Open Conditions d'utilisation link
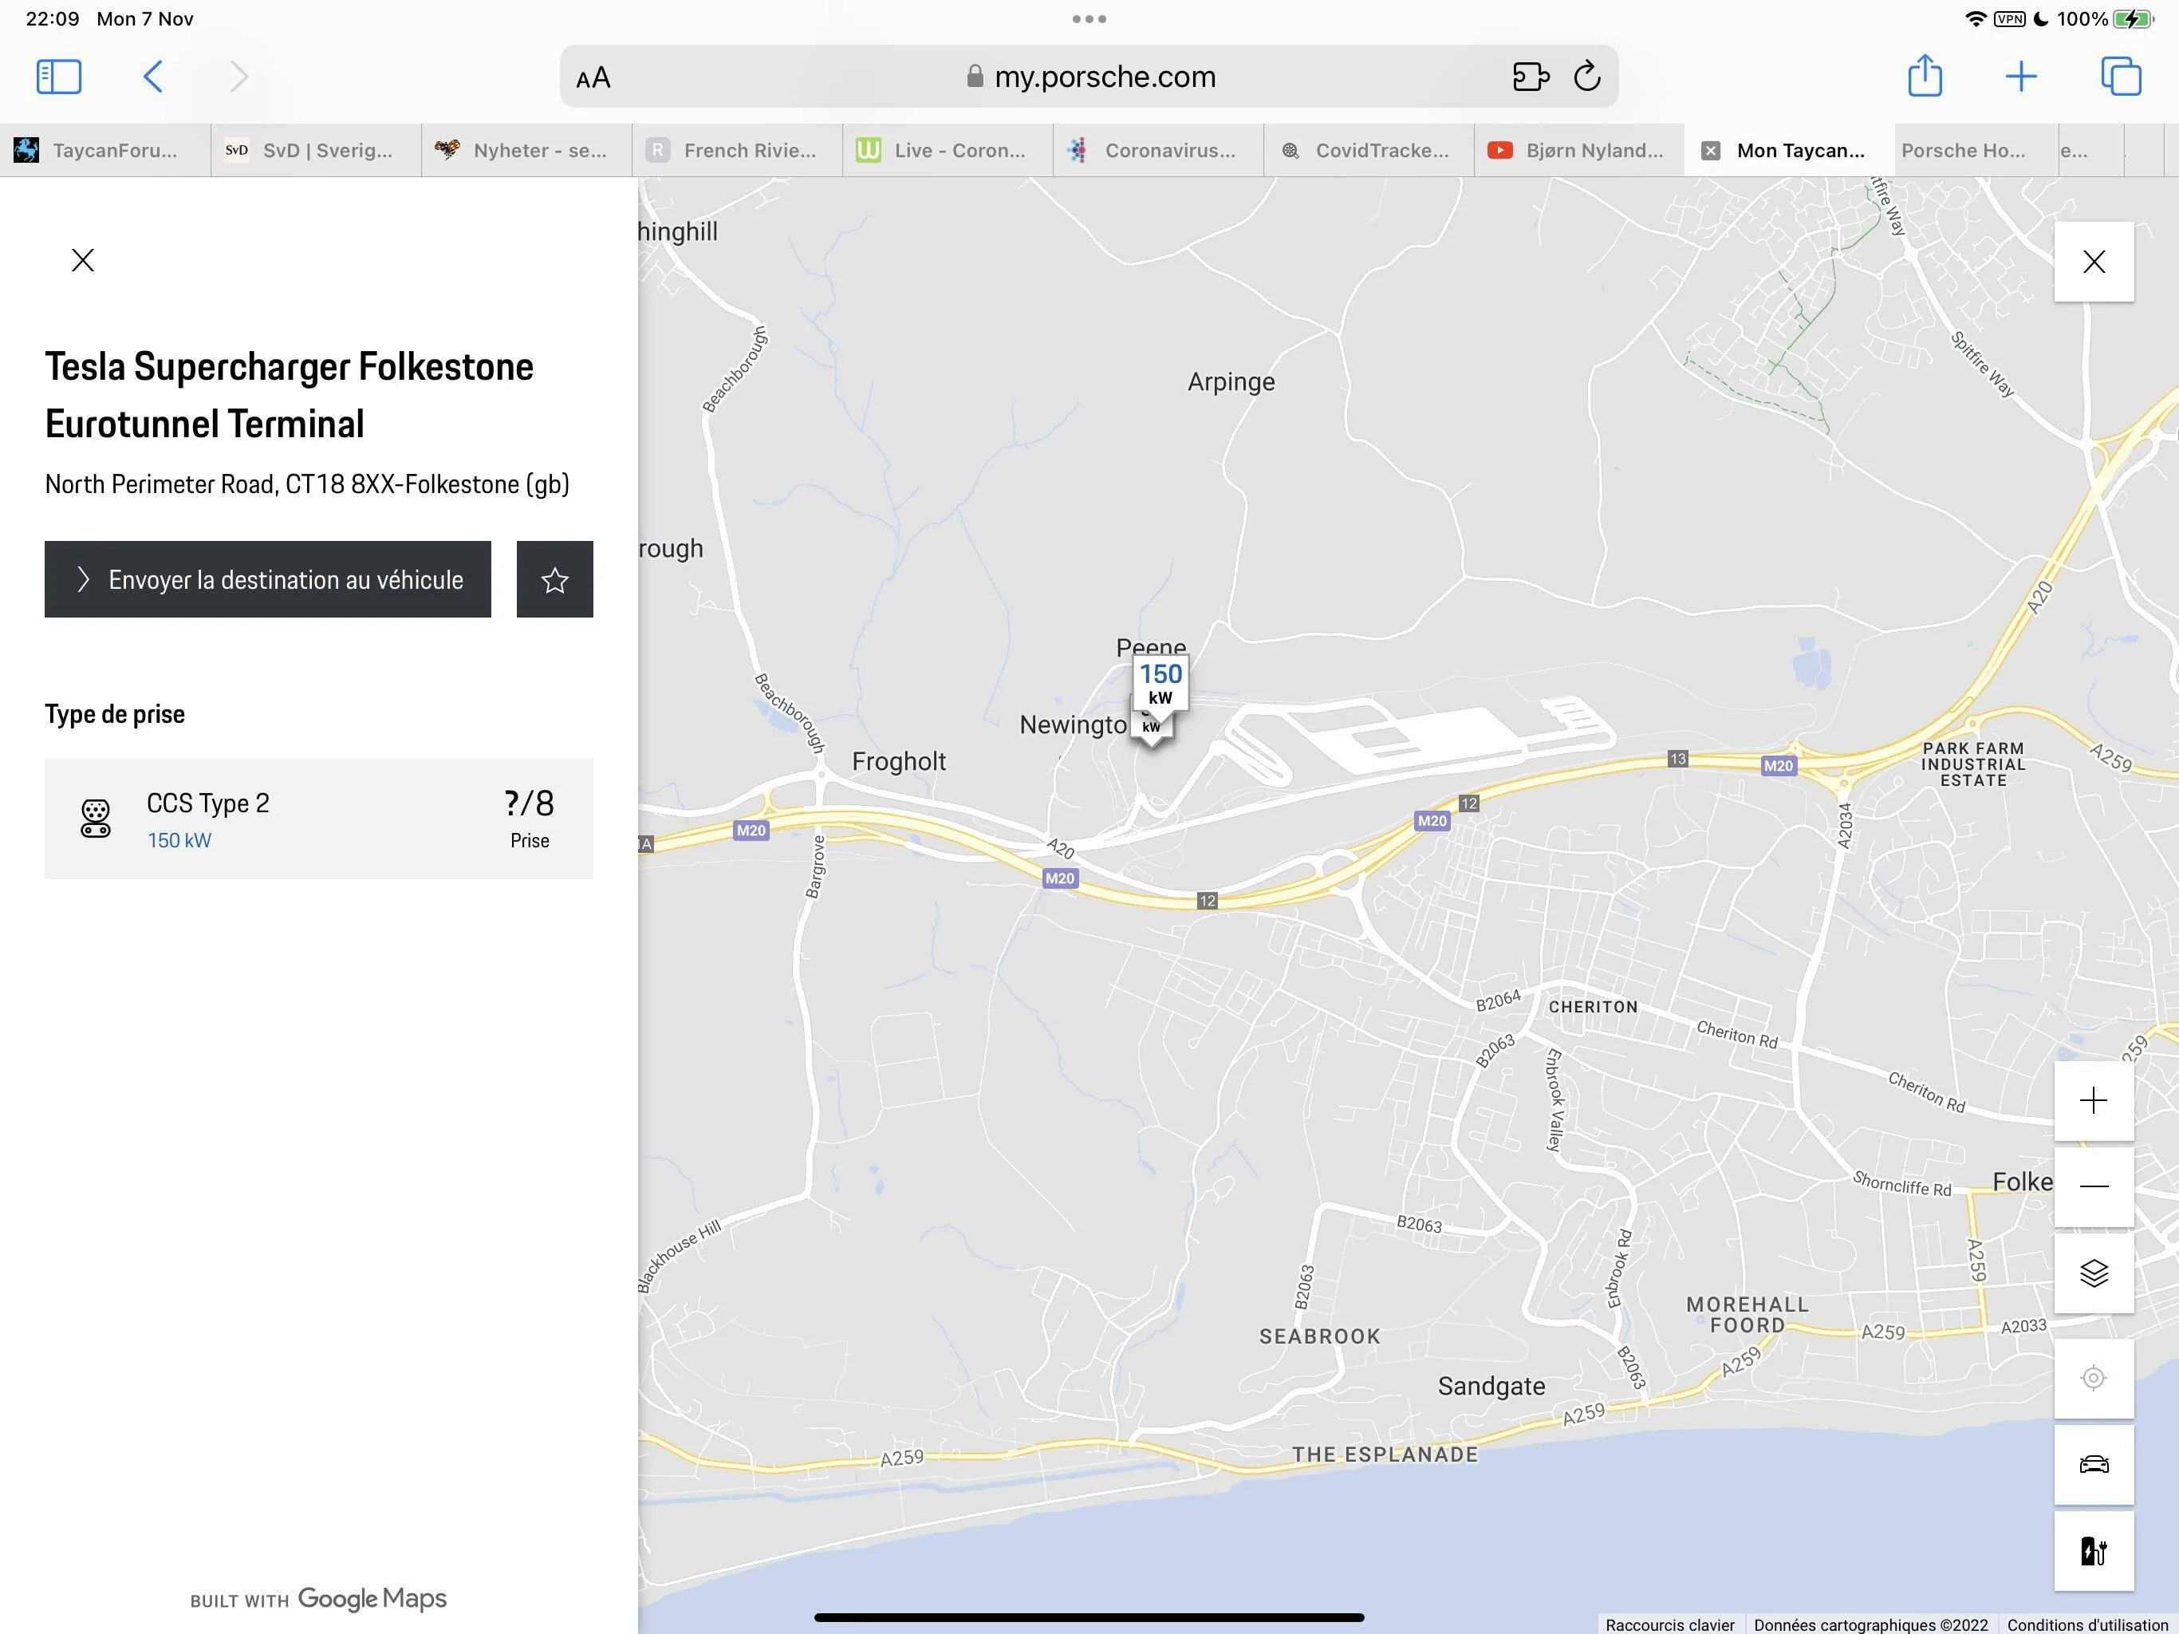The image size is (2179, 1634). point(2087,1624)
